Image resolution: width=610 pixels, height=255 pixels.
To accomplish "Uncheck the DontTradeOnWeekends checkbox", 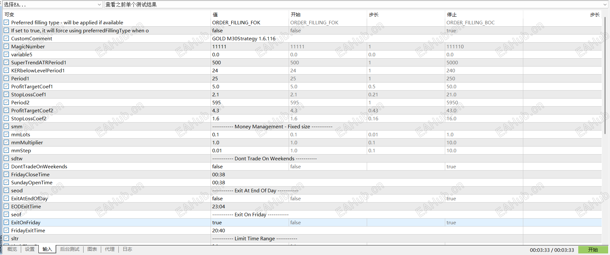I will (x=6, y=166).
